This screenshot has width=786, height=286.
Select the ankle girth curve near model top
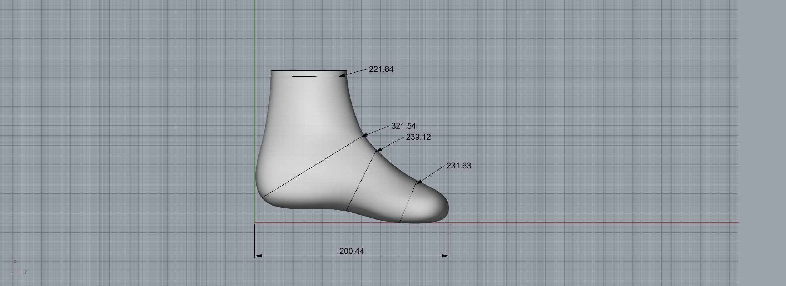pos(307,76)
